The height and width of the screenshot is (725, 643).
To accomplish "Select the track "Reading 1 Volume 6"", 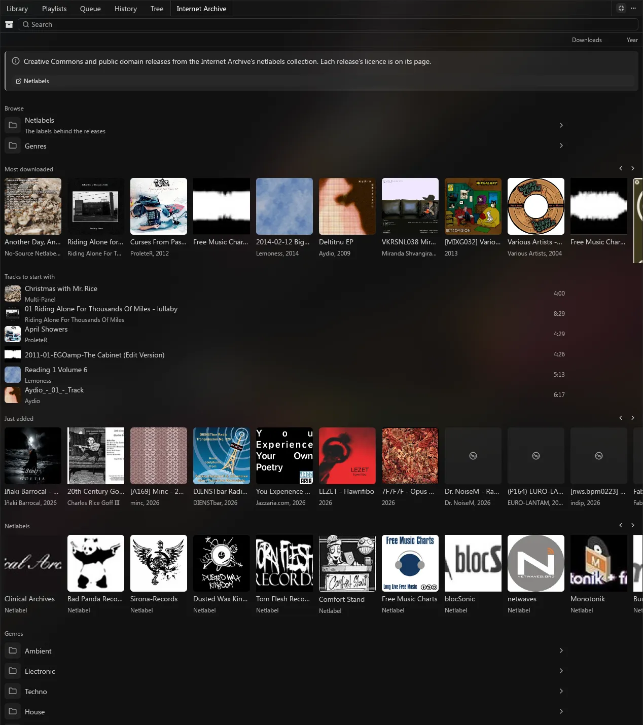I will (x=285, y=375).
